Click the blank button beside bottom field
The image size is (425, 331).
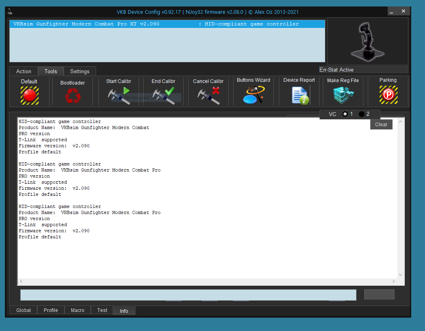379,294
